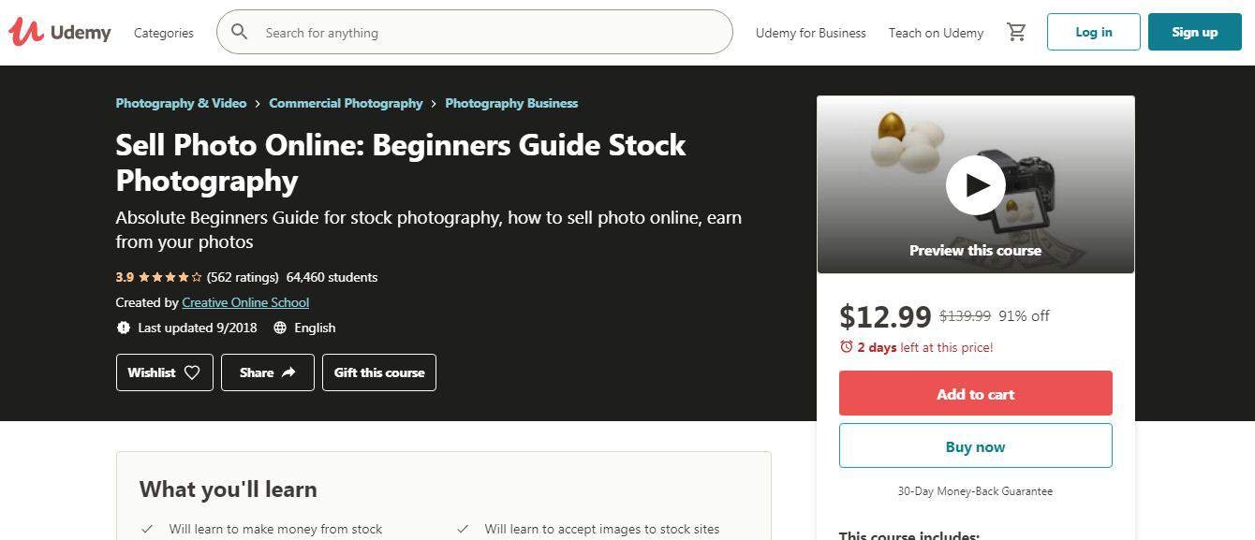Click the last updated clock icon
The image size is (1255, 540).
click(x=124, y=328)
